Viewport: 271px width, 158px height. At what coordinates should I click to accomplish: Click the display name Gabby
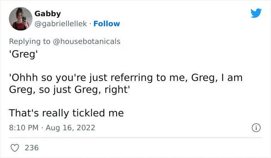[48, 13]
